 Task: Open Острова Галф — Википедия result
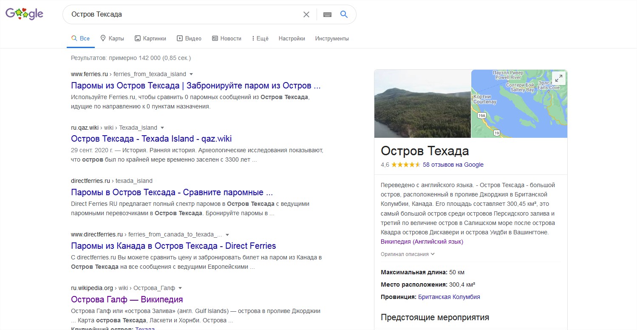point(127,299)
